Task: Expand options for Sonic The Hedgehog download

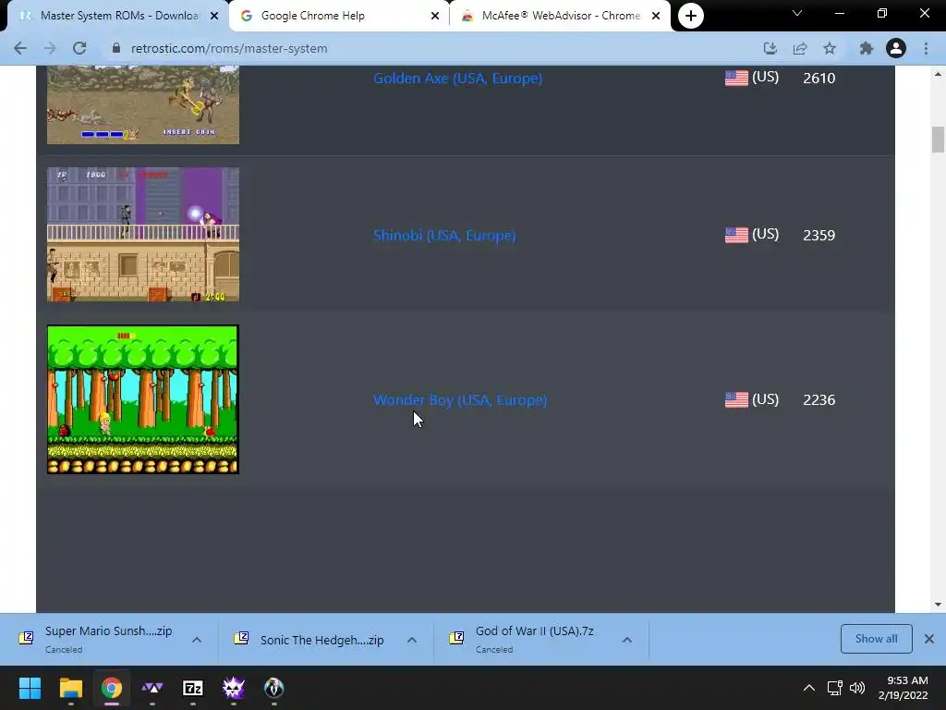Action: [412, 640]
